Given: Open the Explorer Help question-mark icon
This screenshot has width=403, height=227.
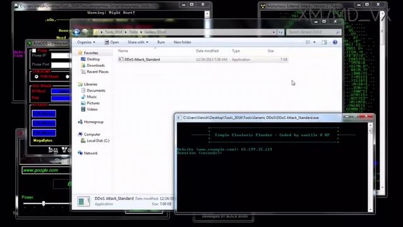Looking at the screenshot, I should (x=335, y=42).
